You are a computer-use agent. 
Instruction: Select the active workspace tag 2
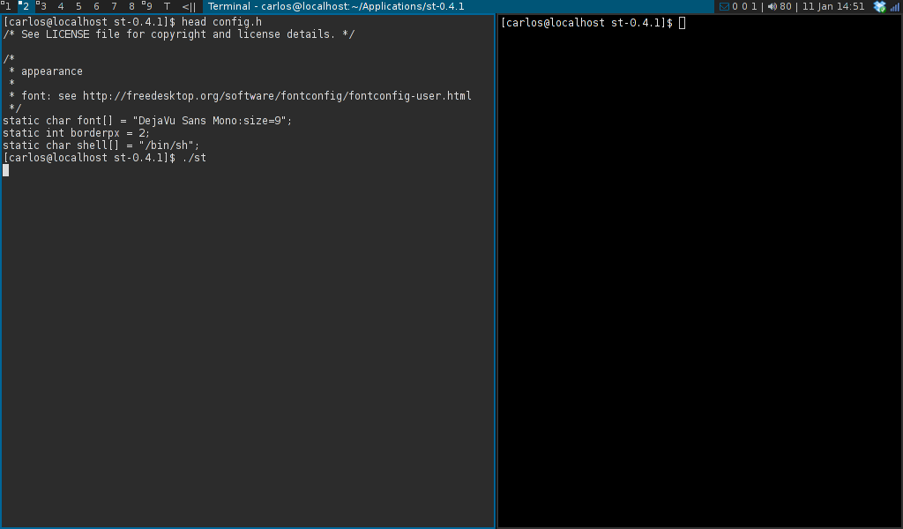25,6
